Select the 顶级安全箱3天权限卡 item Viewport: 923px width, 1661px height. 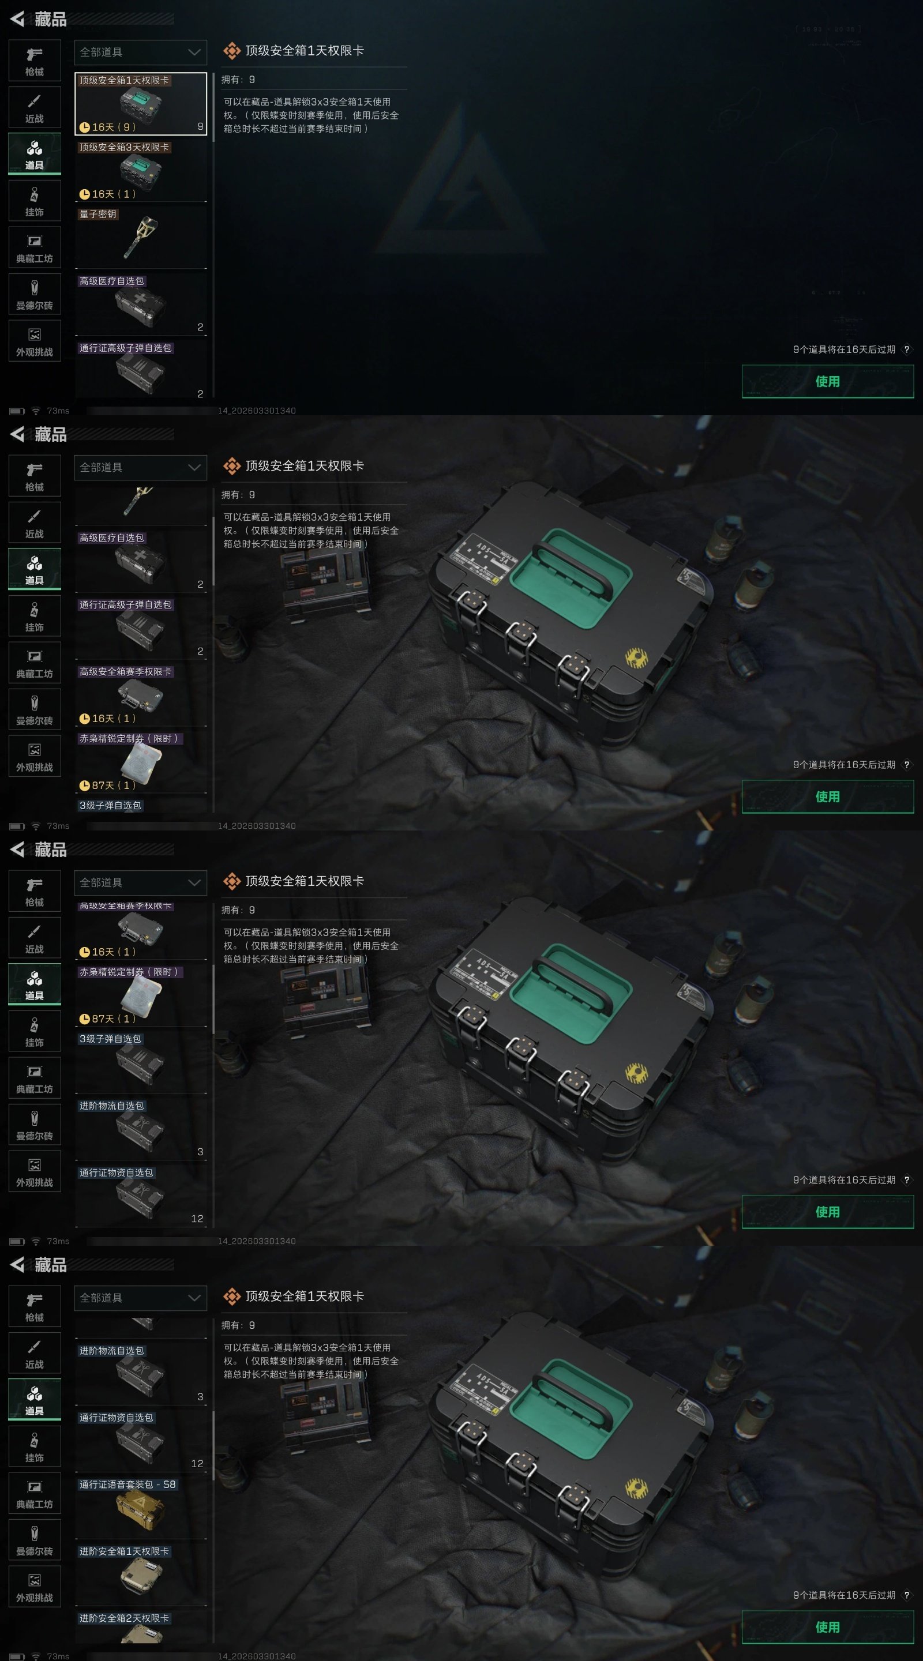pyautogui.click(x=141, y=170)
